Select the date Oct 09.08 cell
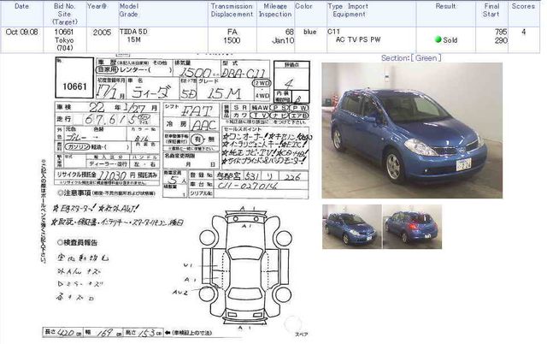Viewport: 547px width, 344px height. tap(21, 32)
